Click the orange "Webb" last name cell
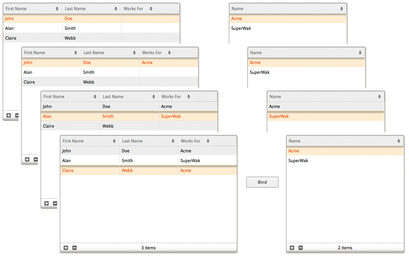Image resolution: width=409 pixels, height=256 pixels. click(x=127, y=170)
